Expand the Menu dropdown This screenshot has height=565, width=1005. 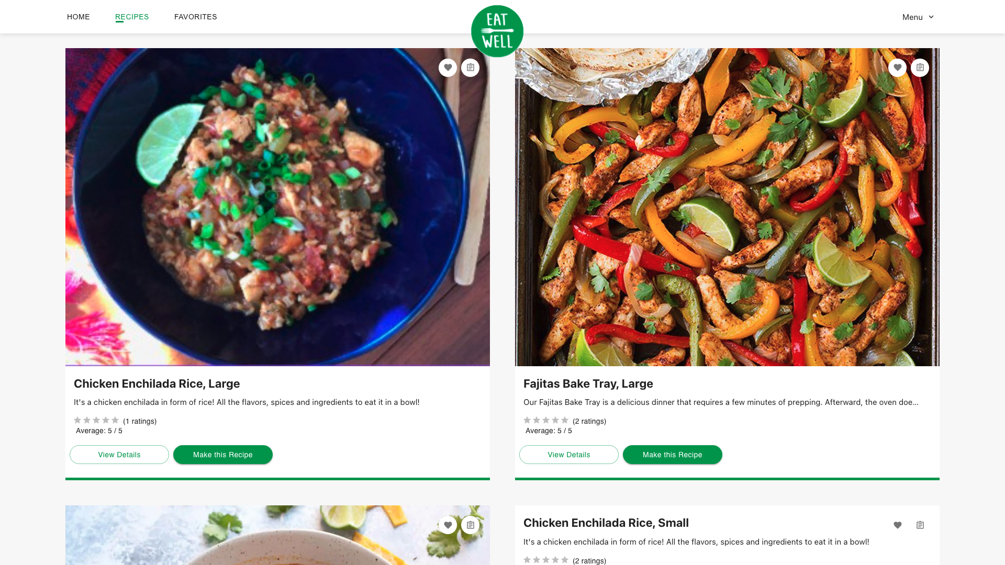918,17
